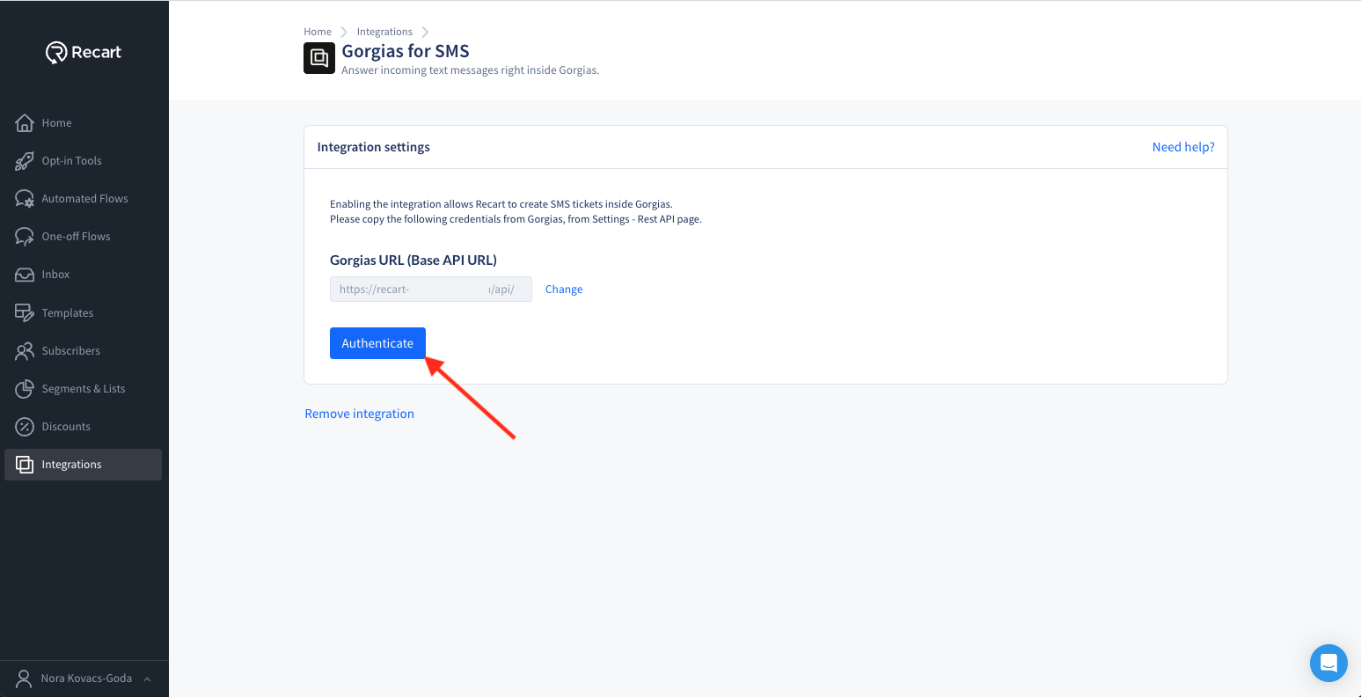Go to Integrations in the sidebar

(84, 465)
